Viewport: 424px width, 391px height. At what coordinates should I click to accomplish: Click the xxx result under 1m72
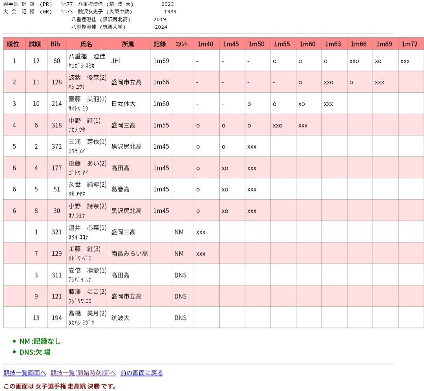tap(405, 61)
